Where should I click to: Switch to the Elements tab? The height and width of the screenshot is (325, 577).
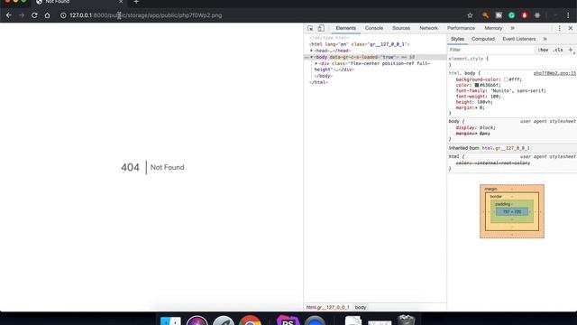(345, 28)
